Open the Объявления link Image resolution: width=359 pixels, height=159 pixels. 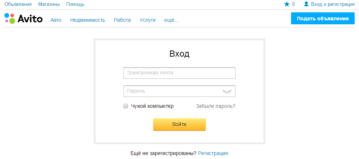pos(18,4)
